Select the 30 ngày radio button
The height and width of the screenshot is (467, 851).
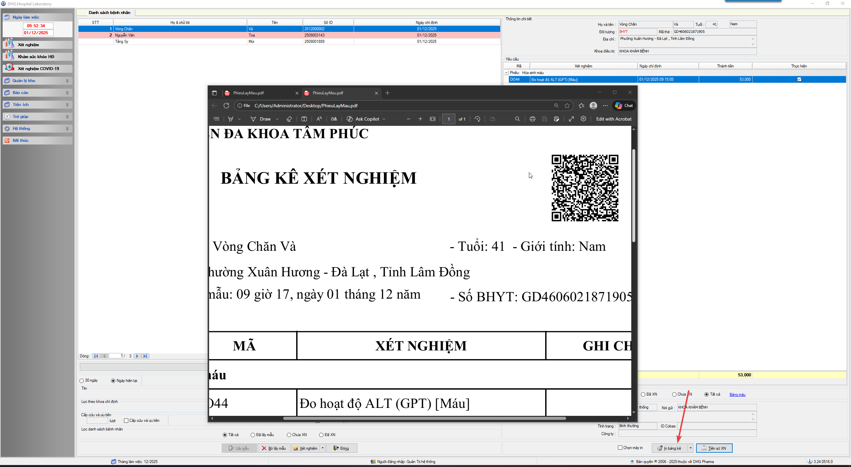82,381
